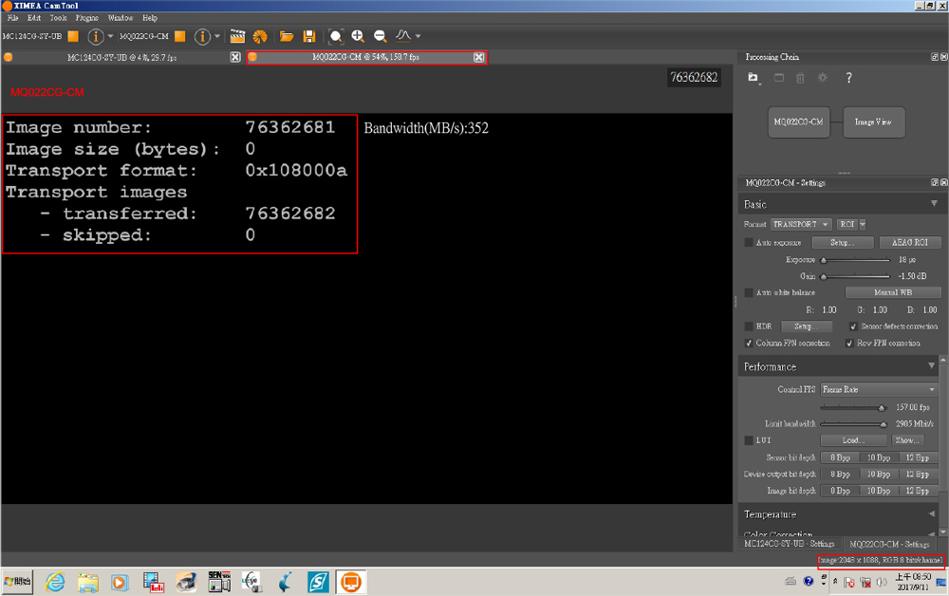Click the volume speaker tray icon
The width and height of the screenshot is (949, 596).
[882, 582]
